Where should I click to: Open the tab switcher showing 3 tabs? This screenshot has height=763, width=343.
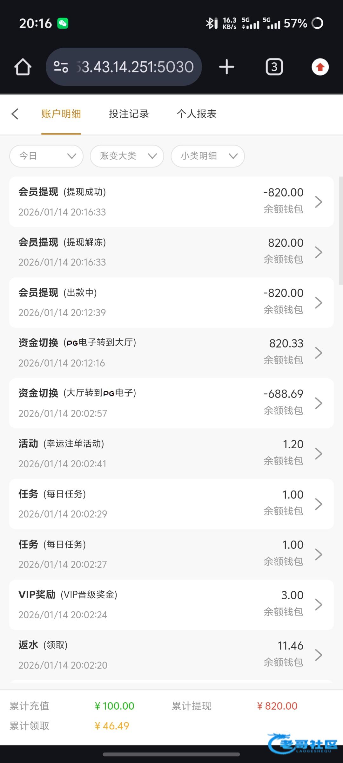point(274,67)
